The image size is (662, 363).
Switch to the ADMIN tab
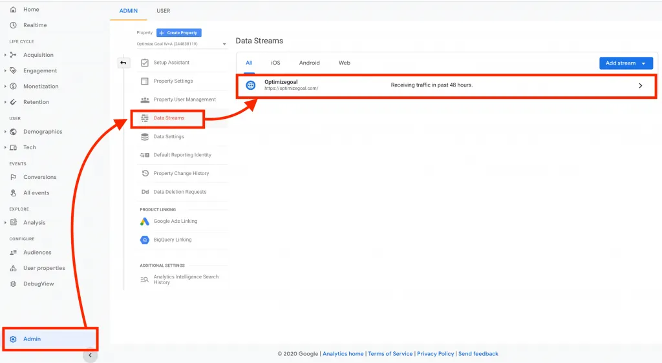click(129, 11)
